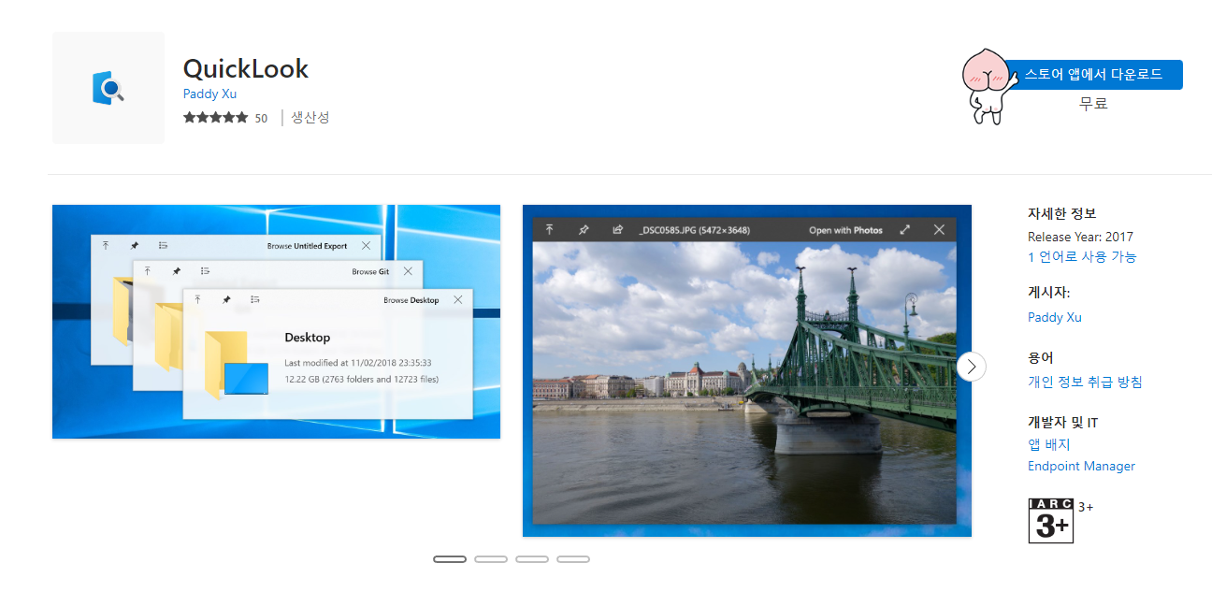This screenshot has width=1226, height=592.
Task: Click the X icon in the photo preview screenshot
Action: coord(939,229)
